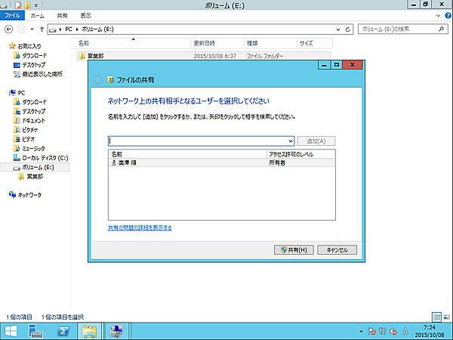The width and height of the screenshot is (453, 340).
Task: Open the Windows Start button
Action: tap(11, 332)
